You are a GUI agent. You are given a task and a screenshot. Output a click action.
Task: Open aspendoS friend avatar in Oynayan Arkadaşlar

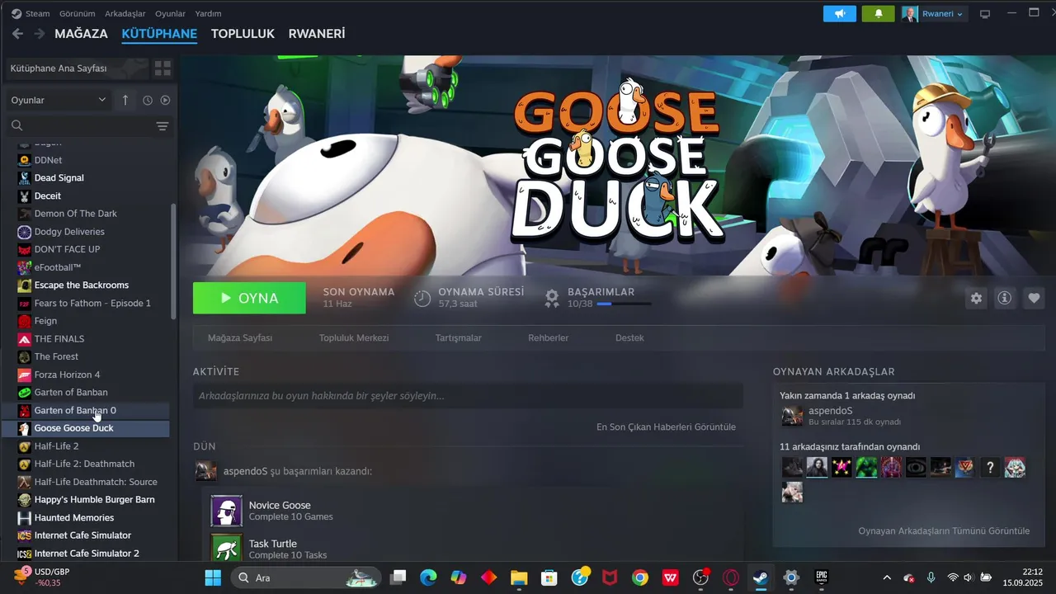[x=792, y=416]
